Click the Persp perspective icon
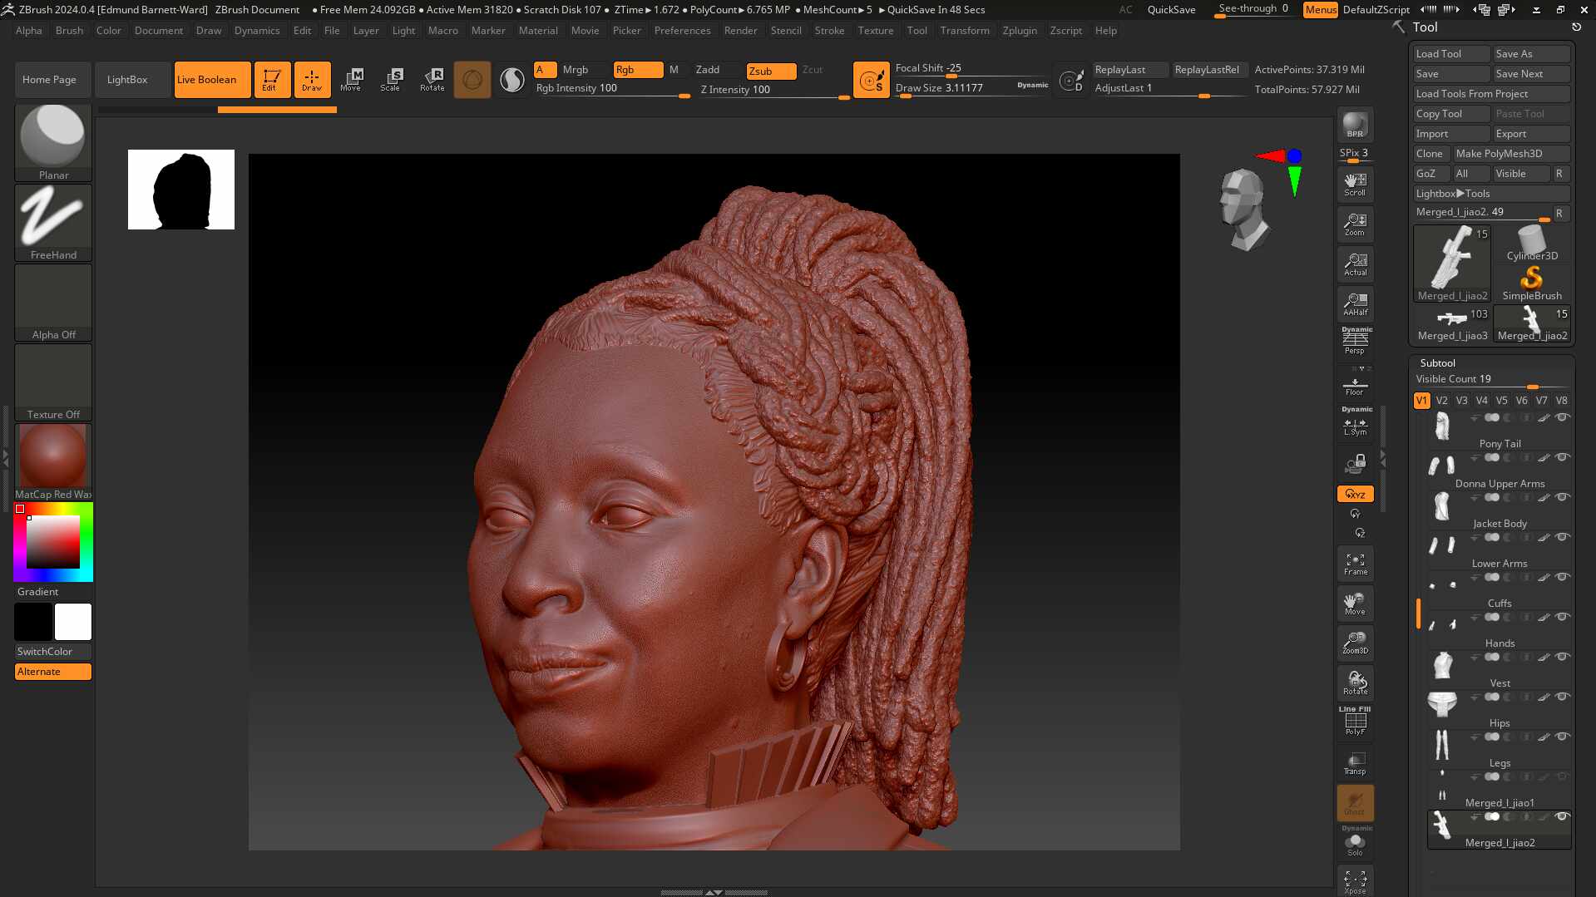Image resolution: width=1596 pixels, height=897 pixels. (x=1355, y=341)
